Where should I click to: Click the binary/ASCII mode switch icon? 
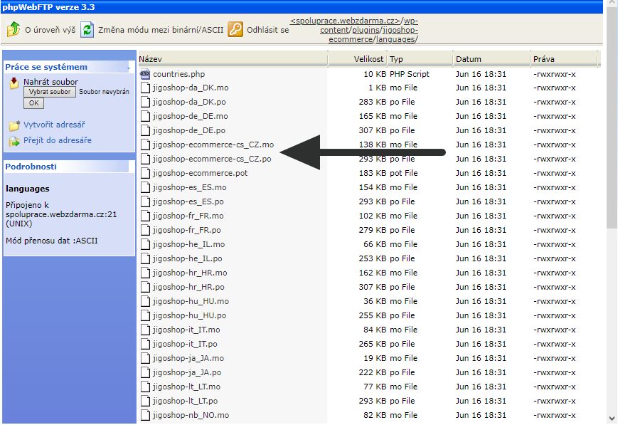[87, 30]
